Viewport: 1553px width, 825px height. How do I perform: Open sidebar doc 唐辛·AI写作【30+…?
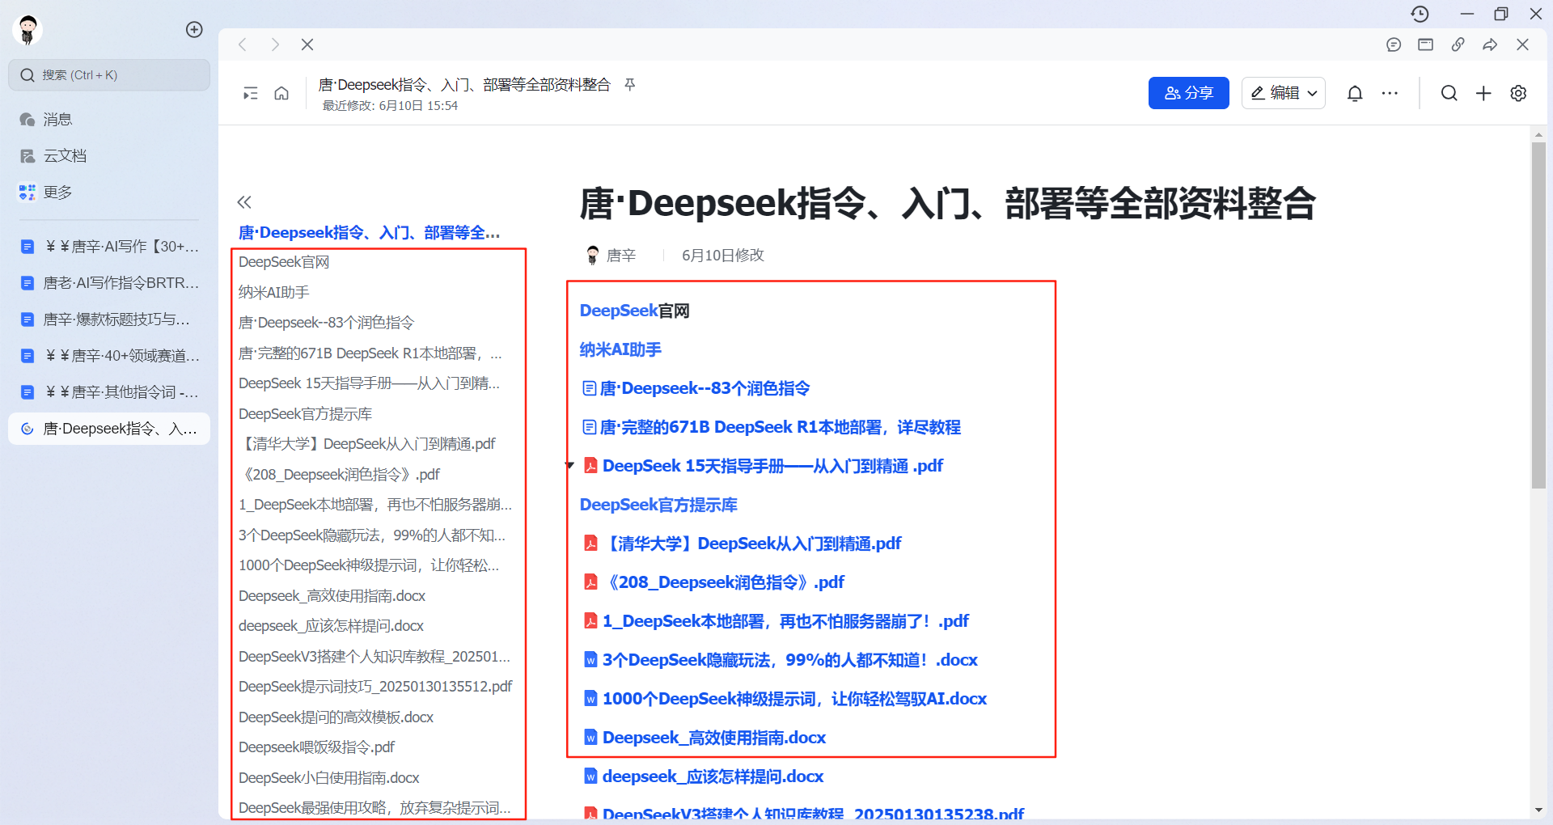[109, 247]
